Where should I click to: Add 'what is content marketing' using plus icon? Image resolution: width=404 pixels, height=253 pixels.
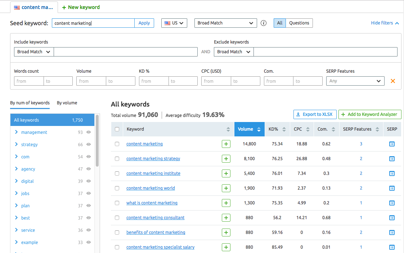click(x=226, y=203)
